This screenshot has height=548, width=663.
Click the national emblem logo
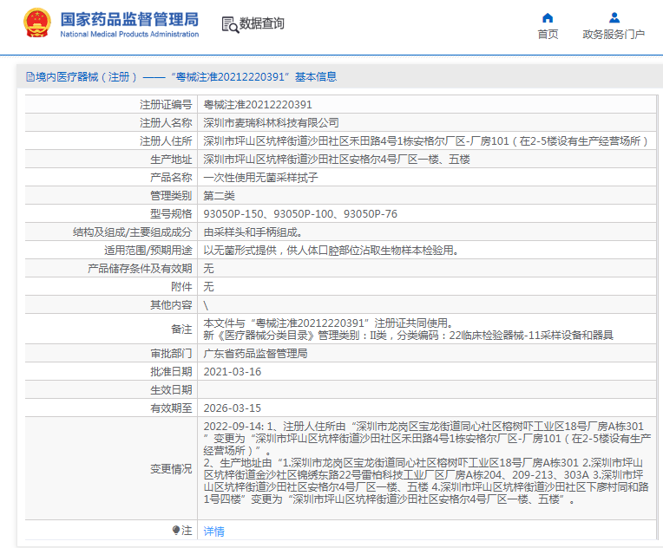[37, 23]
